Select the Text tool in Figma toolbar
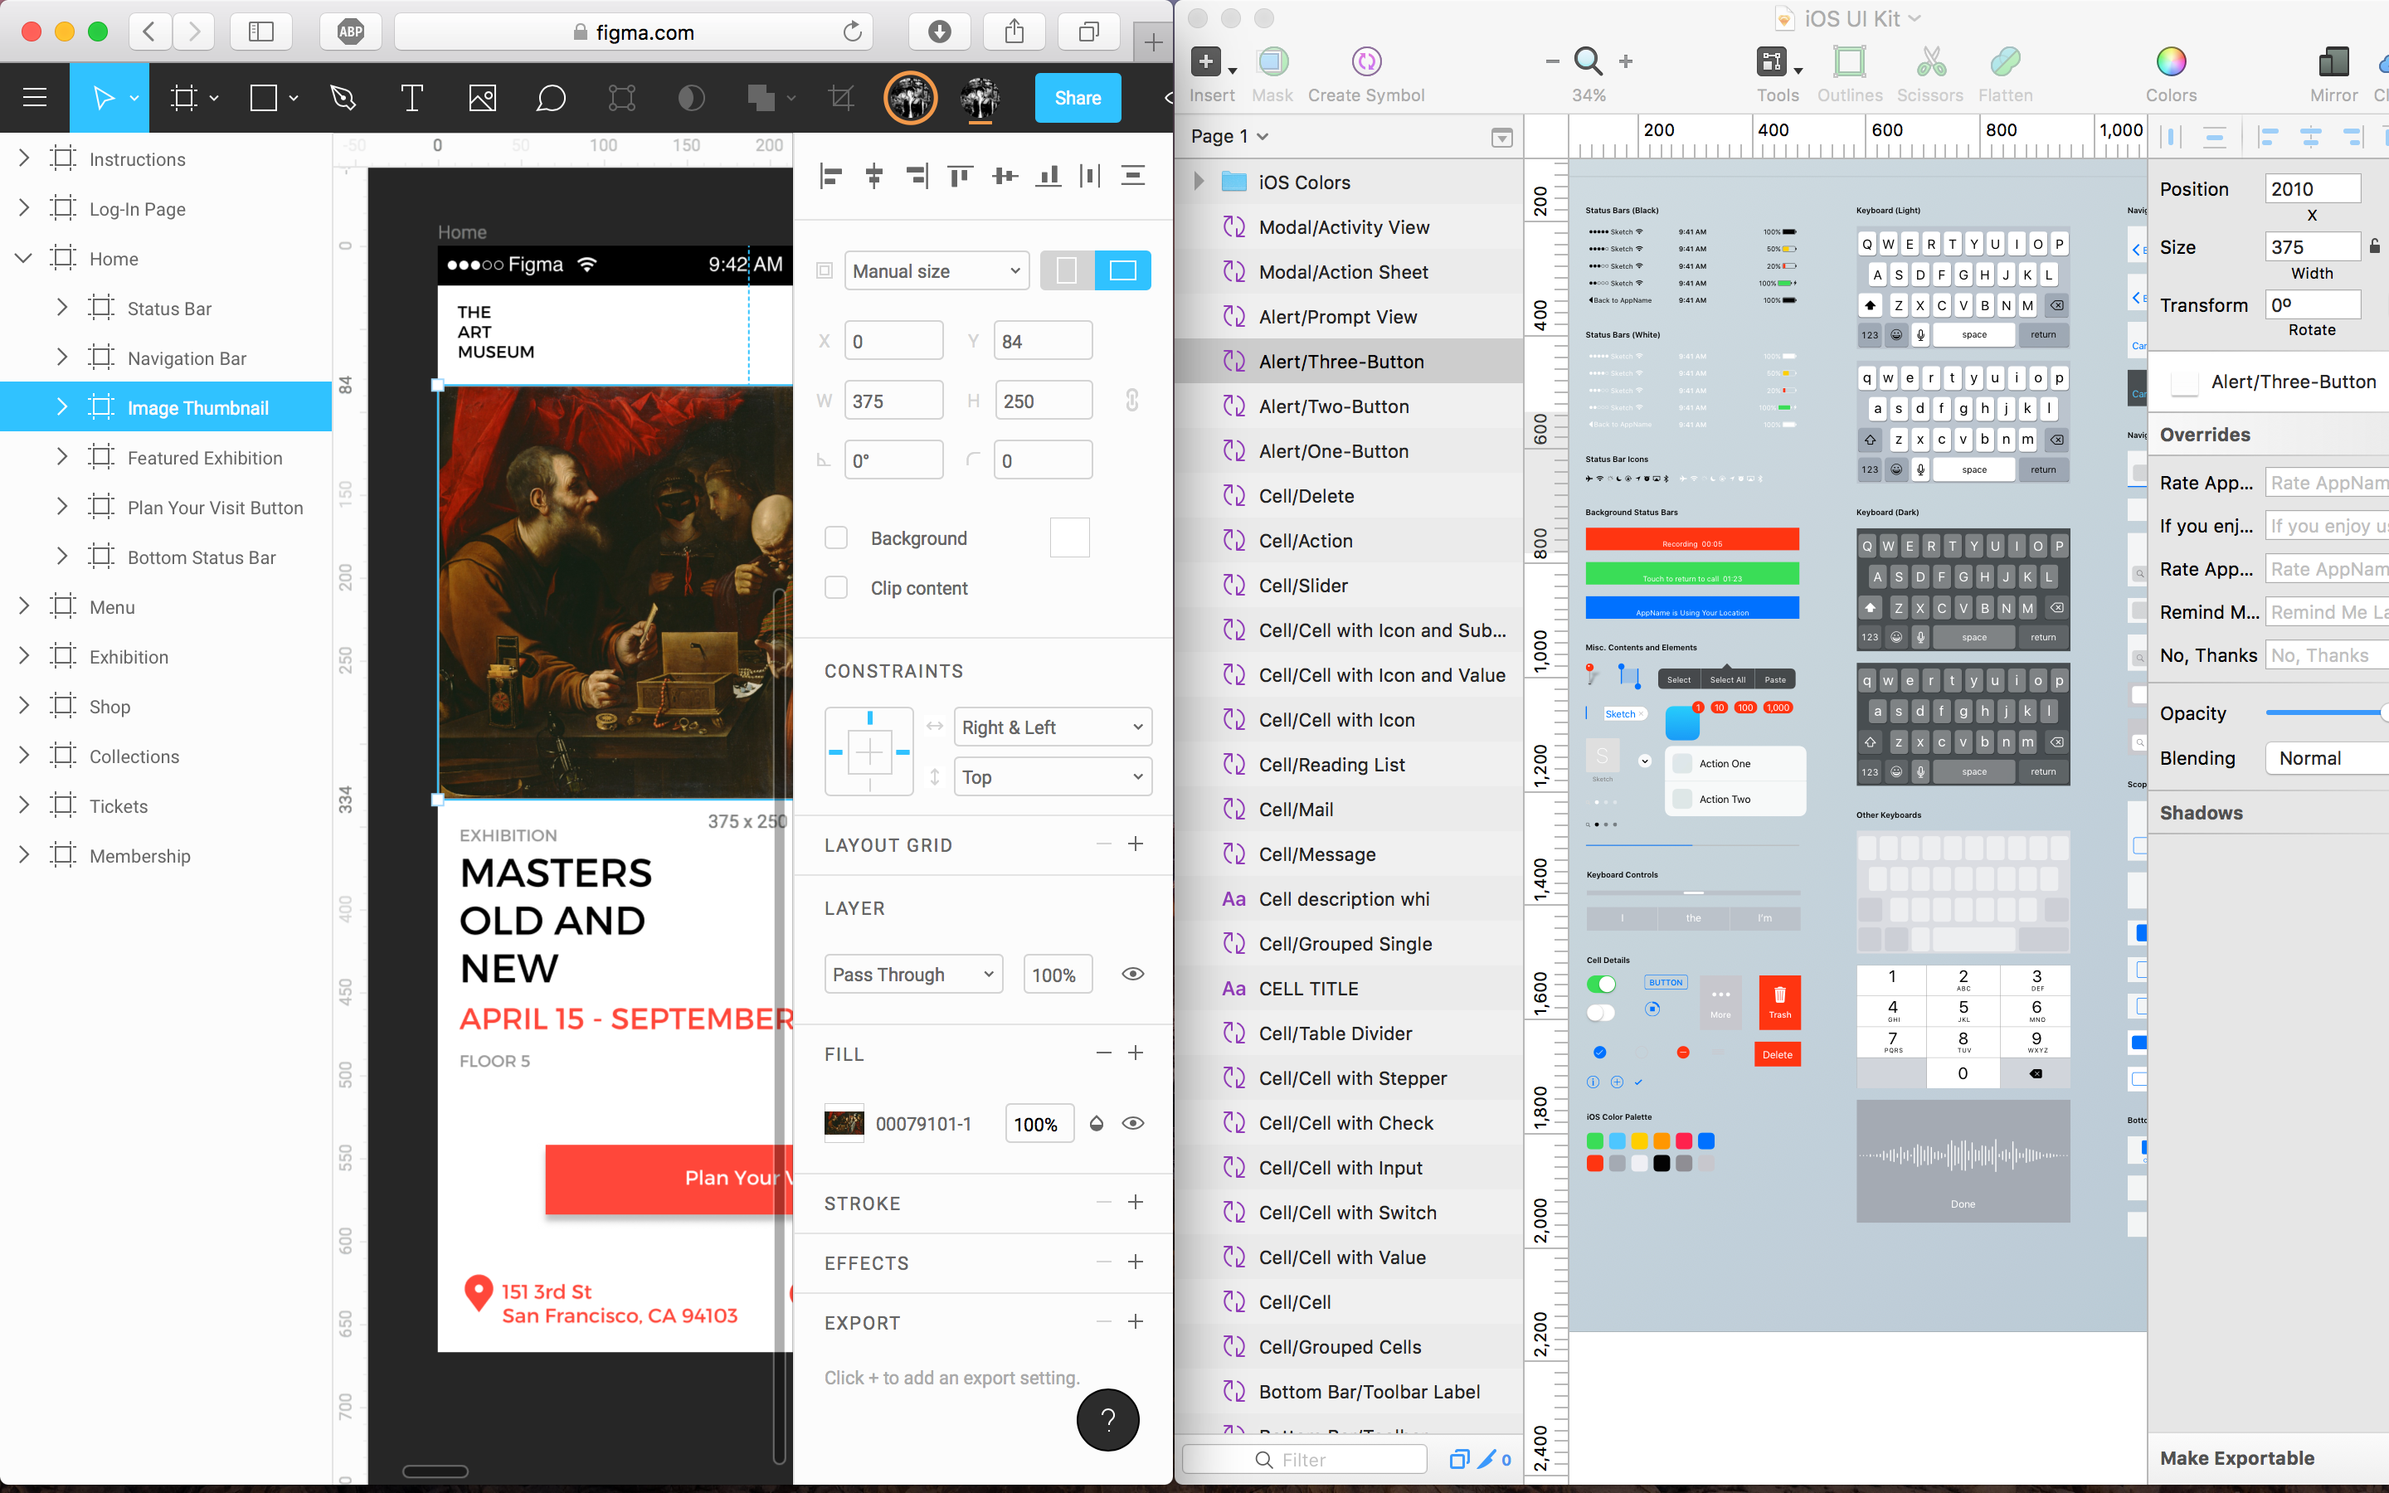This screenshot has width=2389, height=1493. pyautogui.click(x=411, y=98)
